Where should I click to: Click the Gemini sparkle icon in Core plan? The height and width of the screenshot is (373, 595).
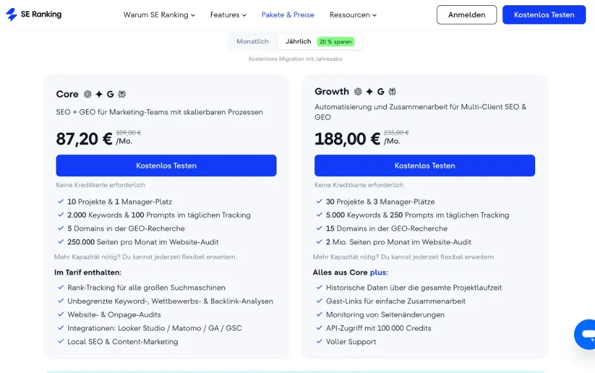pyautogui.click(x=99, y=94)
